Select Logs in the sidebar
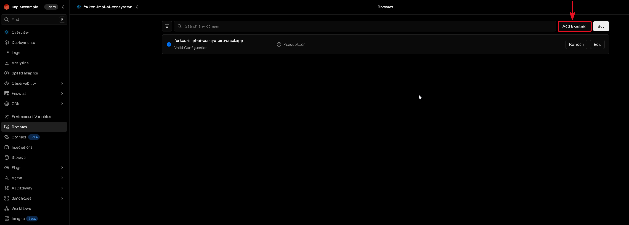Viewport: 629px width, 225px height. click(x=34, y=53)
